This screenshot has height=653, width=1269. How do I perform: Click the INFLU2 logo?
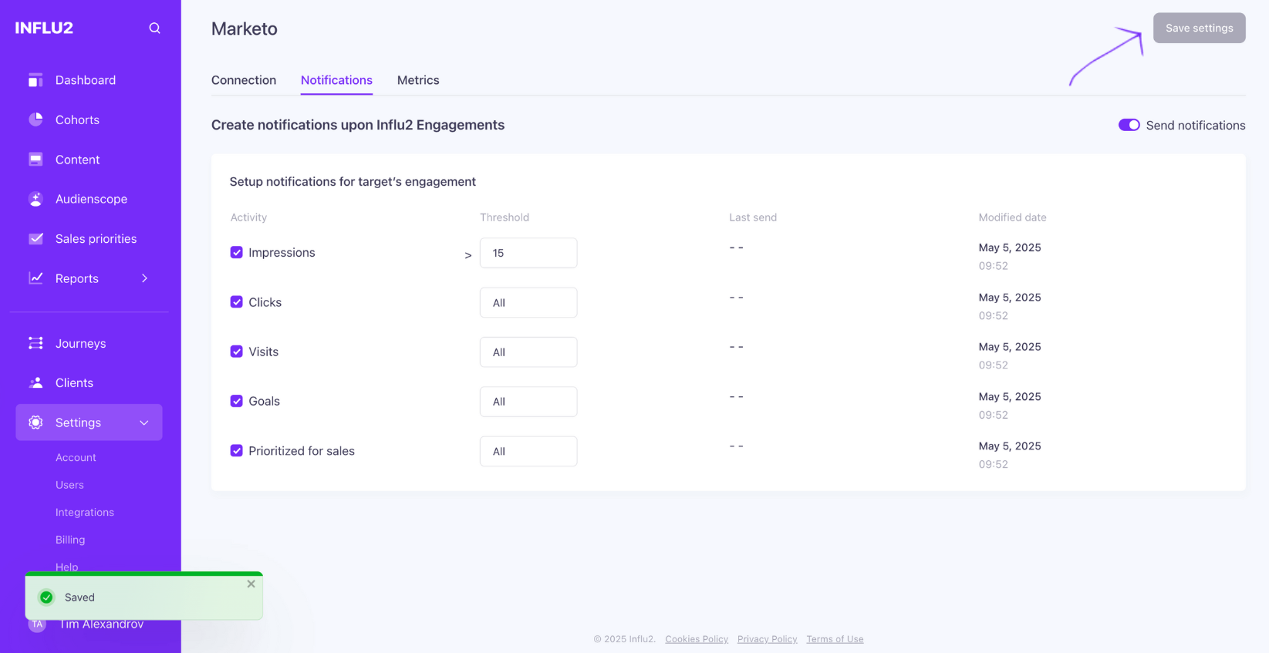44,29
